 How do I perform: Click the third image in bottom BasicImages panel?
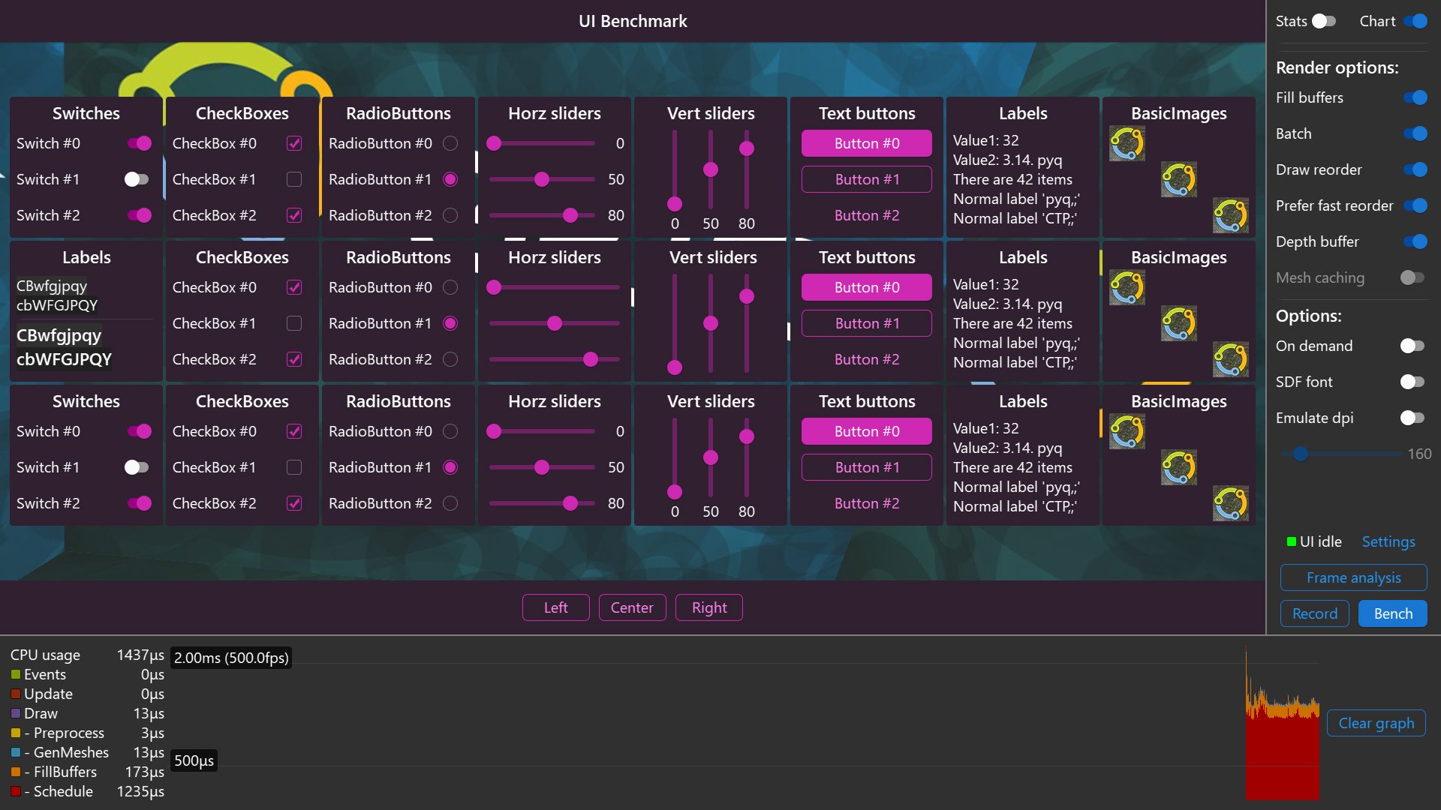1230,504
